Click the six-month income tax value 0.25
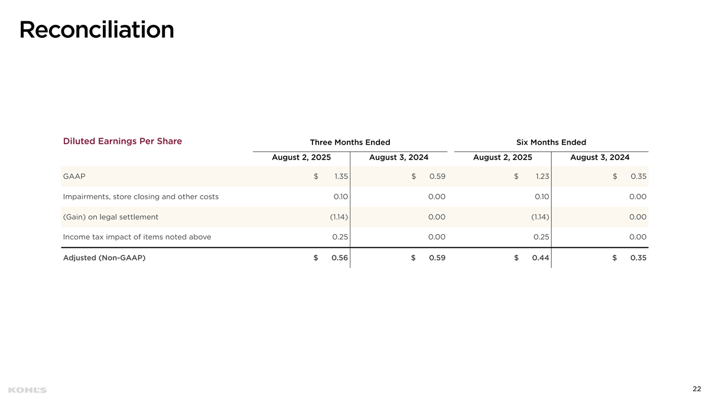709x399 pixels. pos(541,237)
